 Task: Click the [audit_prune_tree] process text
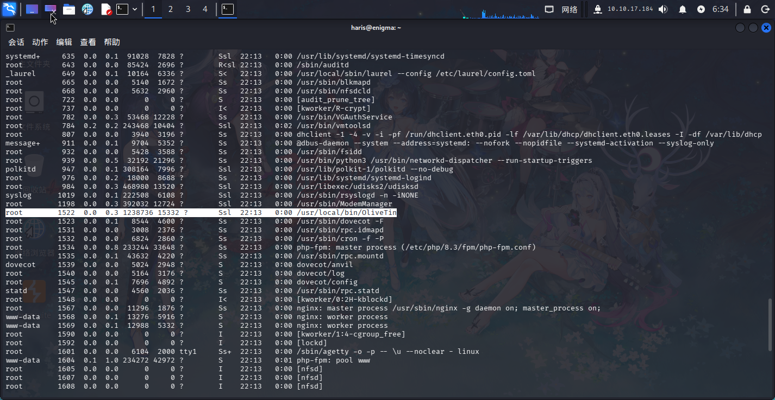(336, 100)
